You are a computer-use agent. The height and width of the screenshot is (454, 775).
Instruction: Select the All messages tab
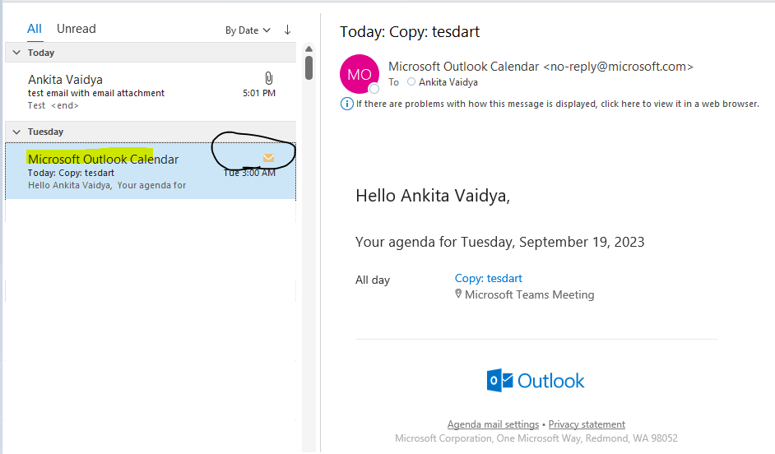pos(34,29)
